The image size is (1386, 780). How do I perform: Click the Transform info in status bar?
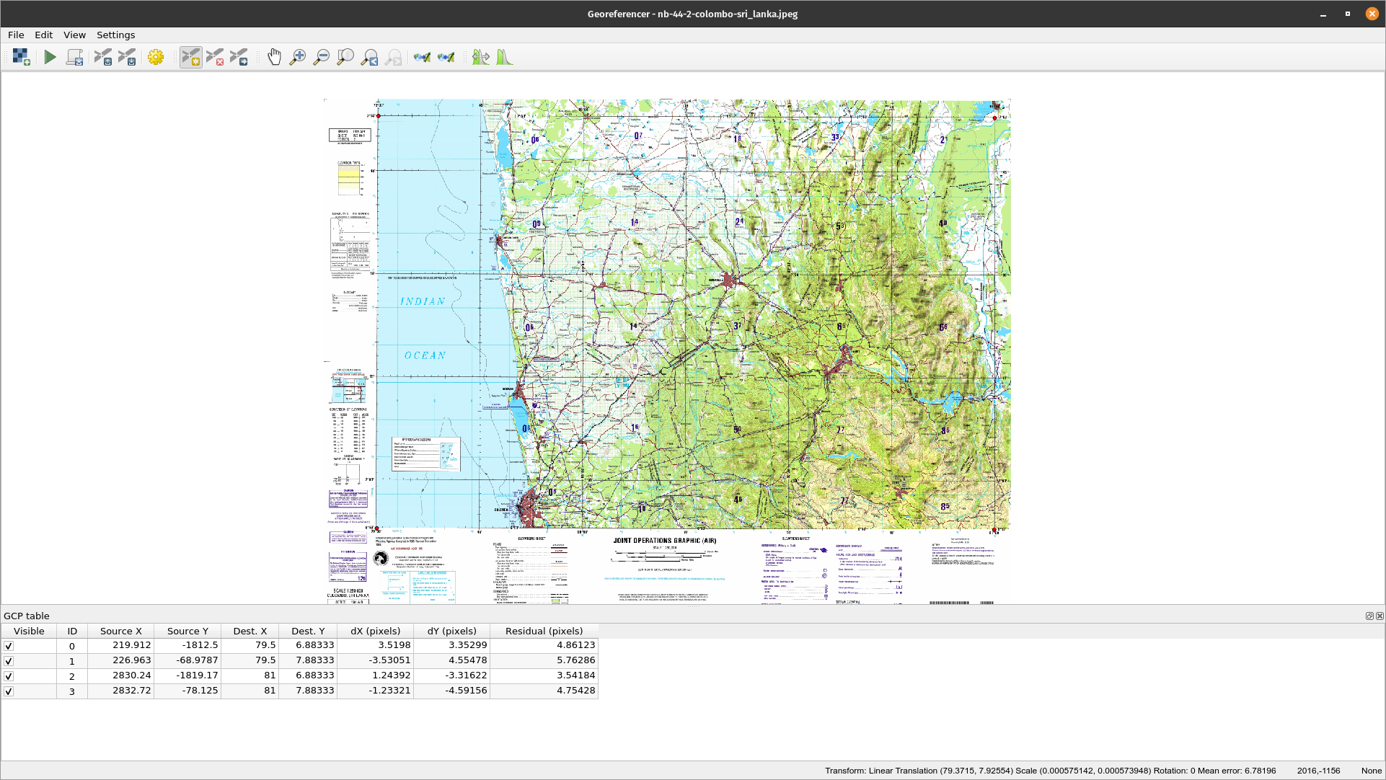pyautogui.click(x=1050, y=771)
